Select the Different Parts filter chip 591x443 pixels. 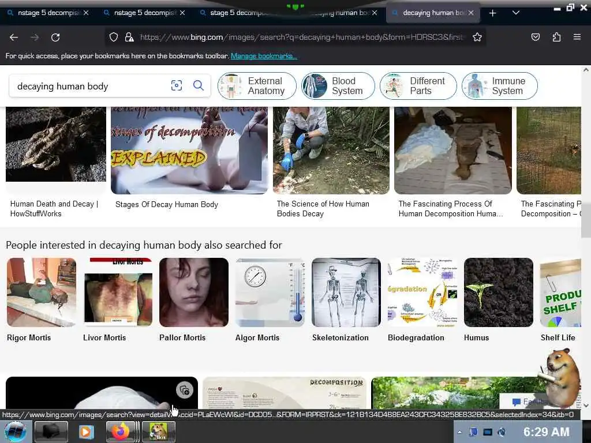418,86
